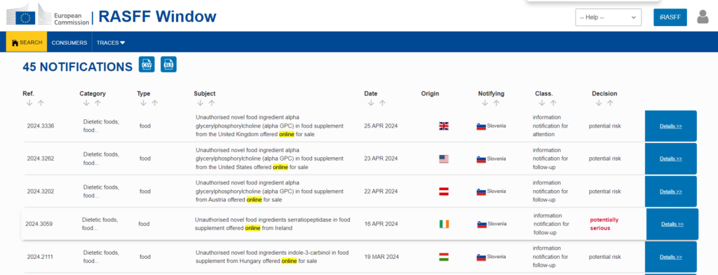
Task: Click 'potential risk' in row 2024.3336
Action: click(x=605, y=126)
